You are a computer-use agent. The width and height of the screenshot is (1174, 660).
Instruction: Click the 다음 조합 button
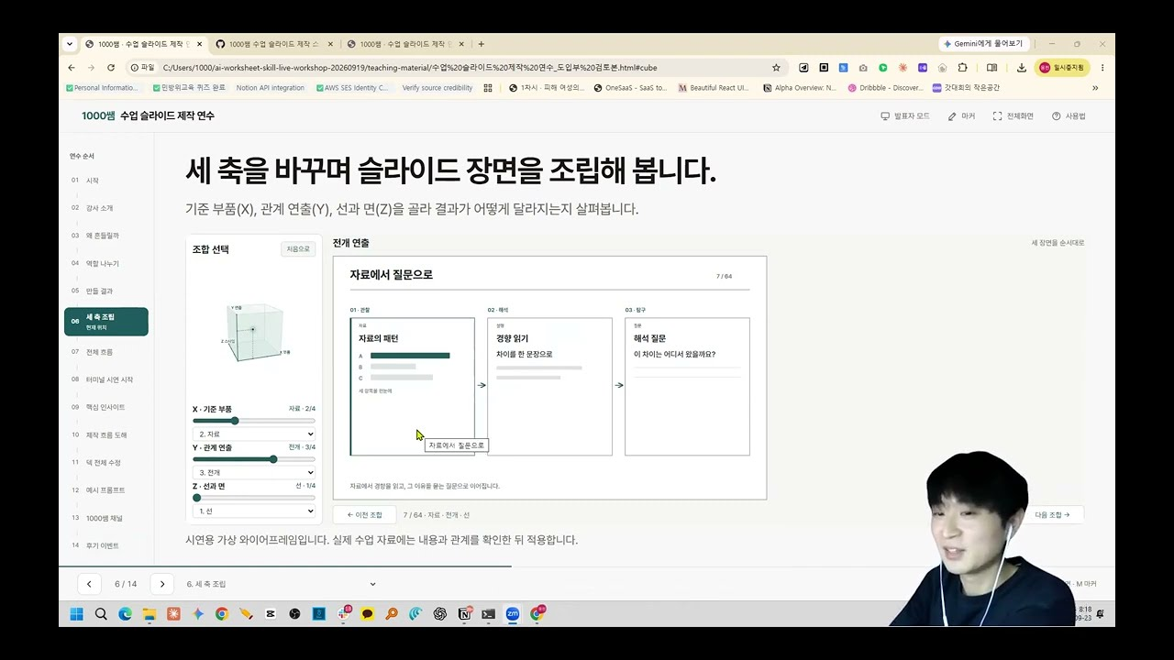[1052, 515]
